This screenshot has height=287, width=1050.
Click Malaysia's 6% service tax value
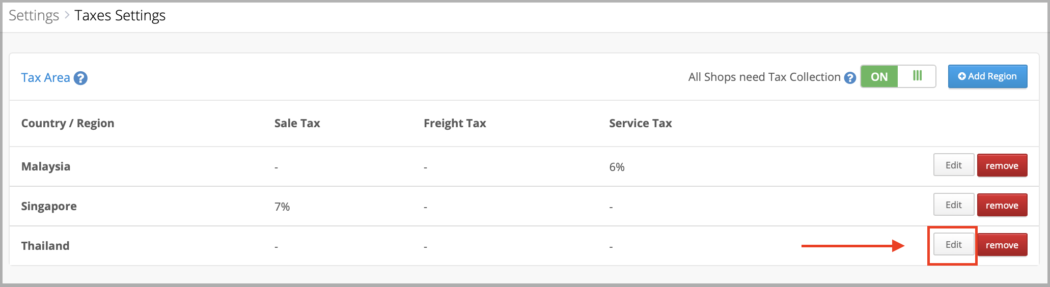[x=617, y=167]
